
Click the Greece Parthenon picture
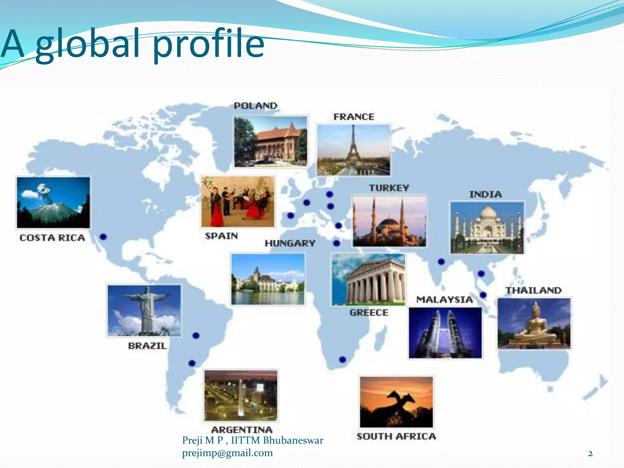[x=368, y=279]
